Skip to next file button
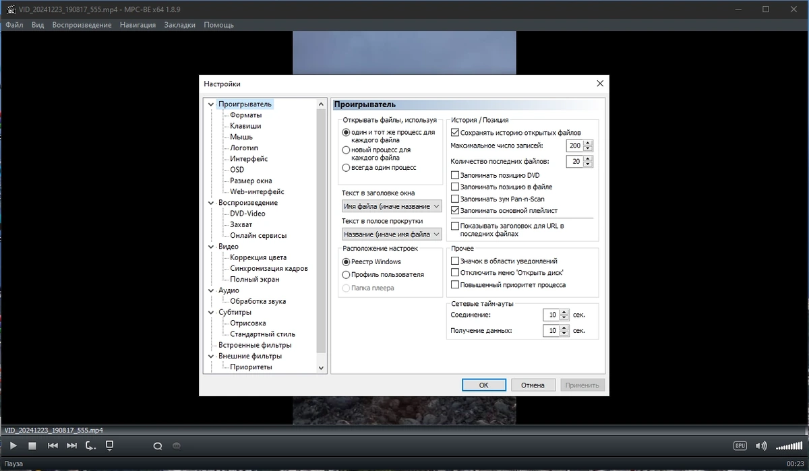The height and width of the screenshot is (471, 809). tap(72, 445)
